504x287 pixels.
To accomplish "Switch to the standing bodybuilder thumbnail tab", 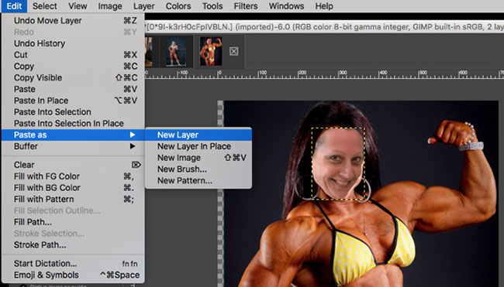I will point(176,51).
